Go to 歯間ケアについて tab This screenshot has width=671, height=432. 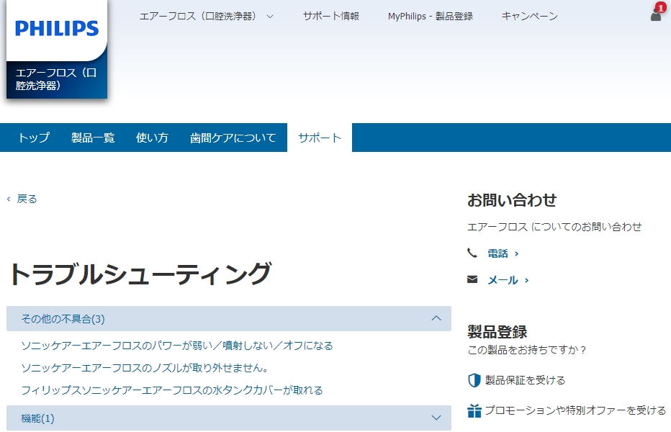click(x=233, y=138)
